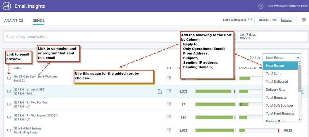The image size is (309, 137).
Task: Click the workspaces globe icon
Action: pyautogui.click(x=250, y=20)
